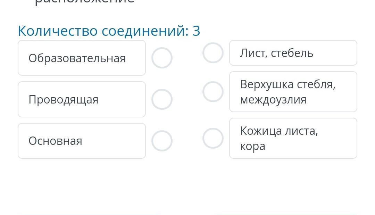The height and width of the screenshot is (215, 375).
Task: Select the radio button beside Образовательная
Action: coord(162,58)
